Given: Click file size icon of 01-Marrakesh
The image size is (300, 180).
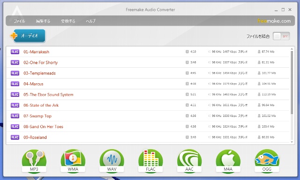Looking at the screenshot, I should 259,51.
